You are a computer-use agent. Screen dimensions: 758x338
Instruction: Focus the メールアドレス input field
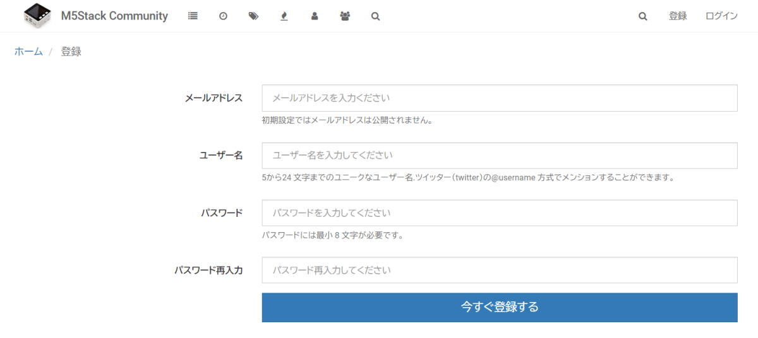(500, 98)
